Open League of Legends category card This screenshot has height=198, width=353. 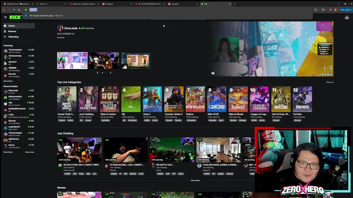click(260, 99)
